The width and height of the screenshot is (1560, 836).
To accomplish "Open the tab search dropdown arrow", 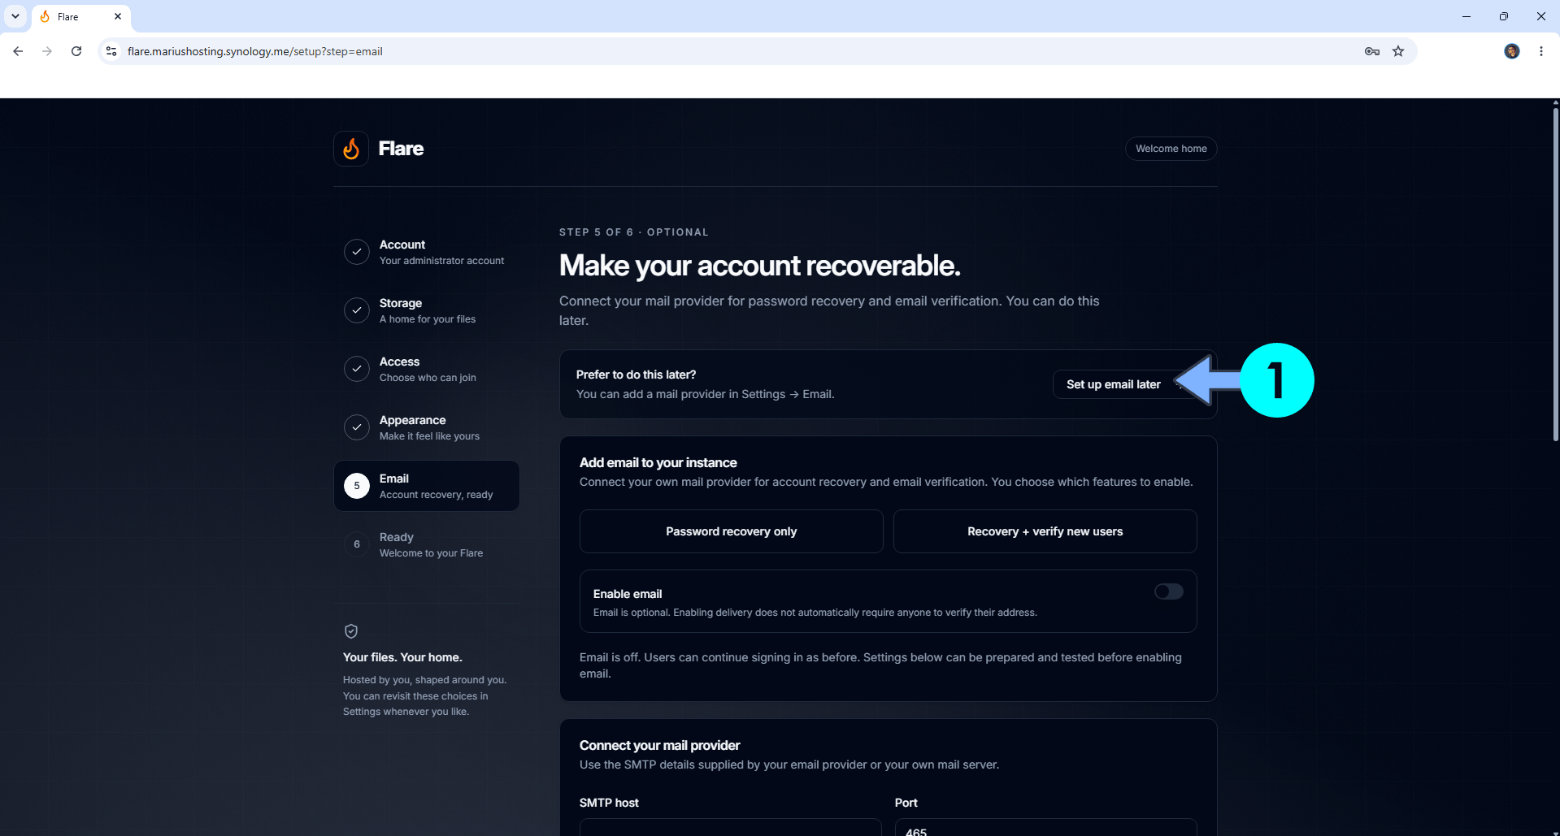I will tap(15, 16).
